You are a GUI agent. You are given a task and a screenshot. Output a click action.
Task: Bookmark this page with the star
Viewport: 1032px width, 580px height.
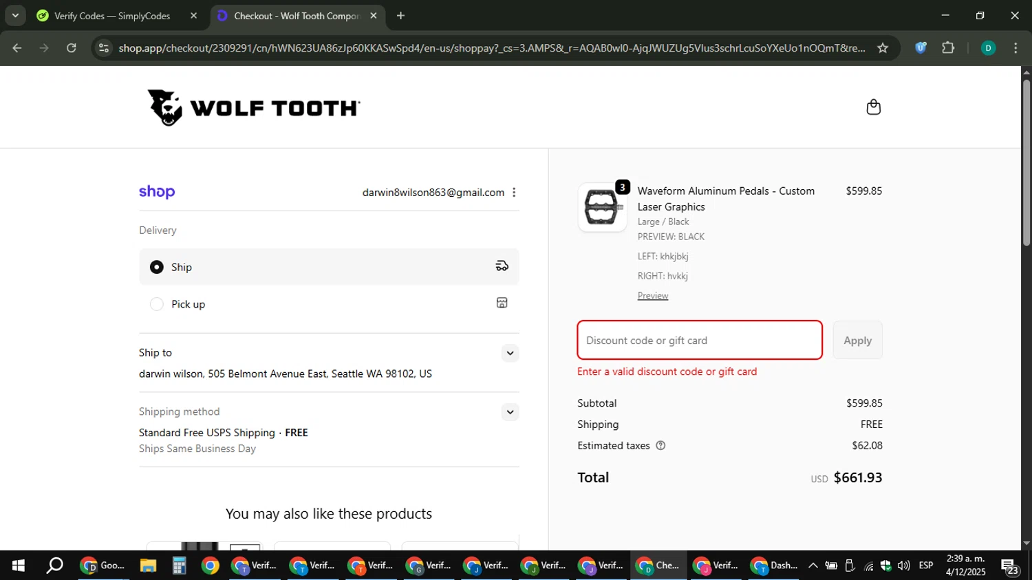pyautogui.click(x=883, y=47)
